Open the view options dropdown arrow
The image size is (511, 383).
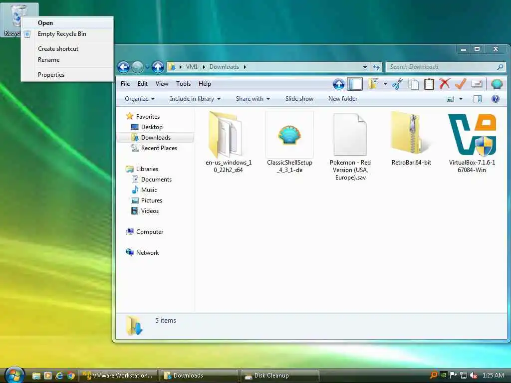461,99
